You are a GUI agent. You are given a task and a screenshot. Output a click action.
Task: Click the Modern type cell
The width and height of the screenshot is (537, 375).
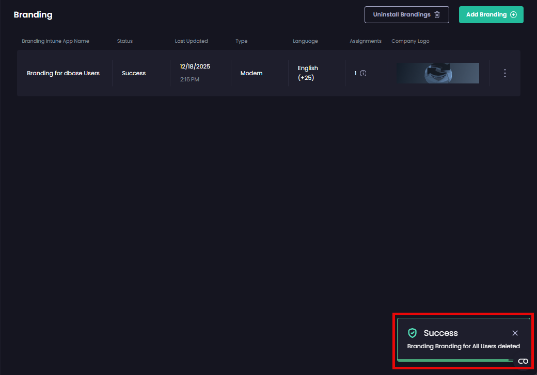coord(251,73)
